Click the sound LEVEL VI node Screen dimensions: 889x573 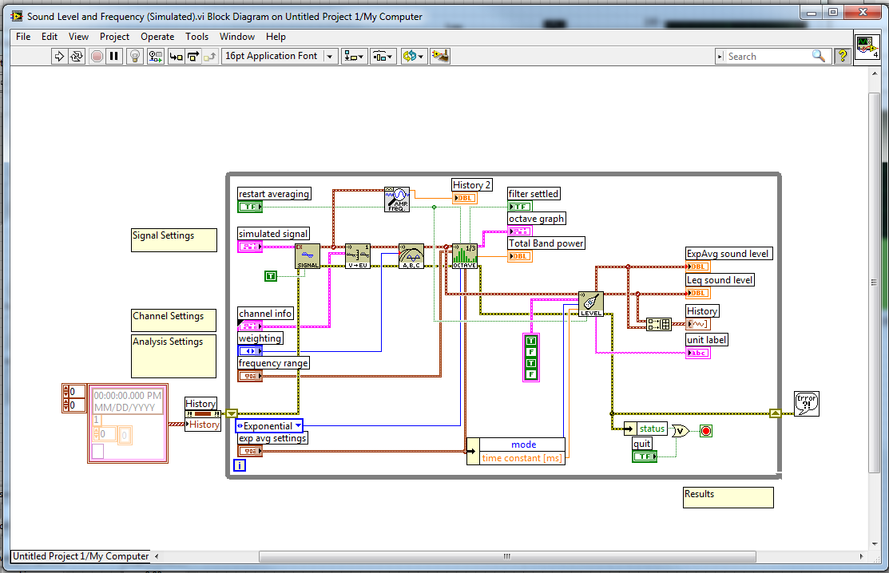coord(590,304)
